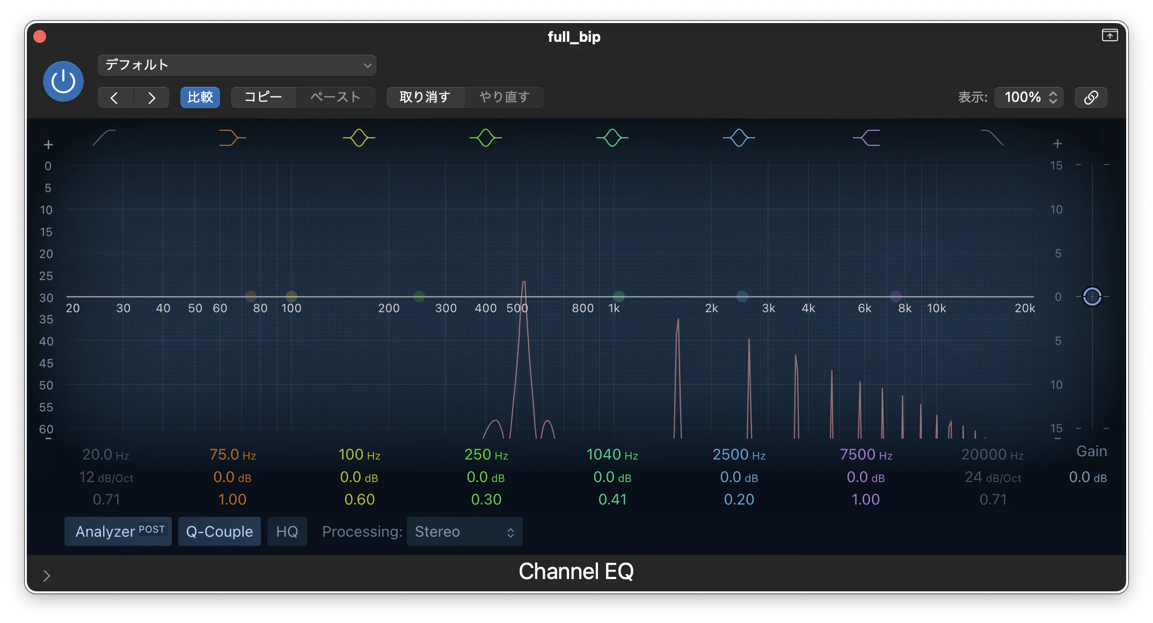Click the 0.20 Q value
Viewport: 1153px width, 623px height.
point(739,500)
